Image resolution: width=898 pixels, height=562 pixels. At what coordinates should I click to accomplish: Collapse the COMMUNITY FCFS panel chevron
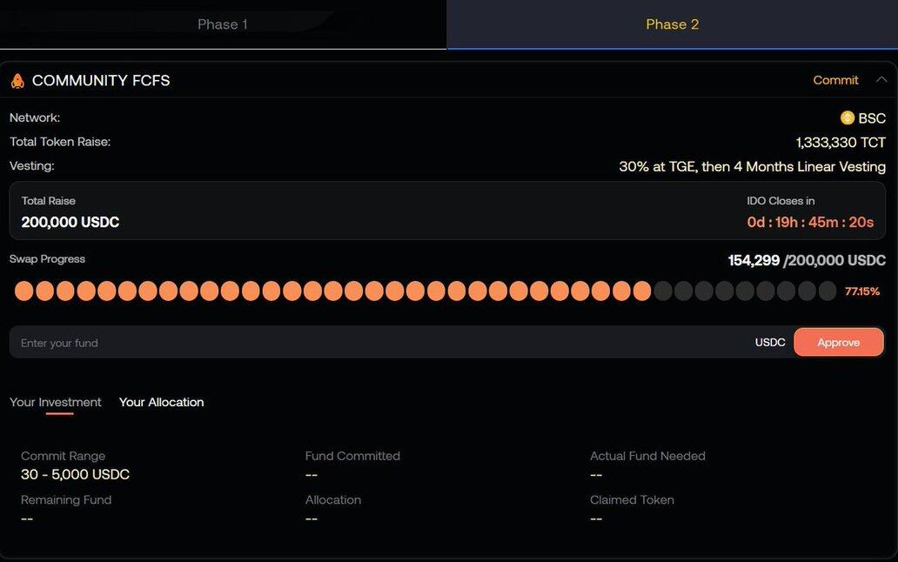(881, 80)
